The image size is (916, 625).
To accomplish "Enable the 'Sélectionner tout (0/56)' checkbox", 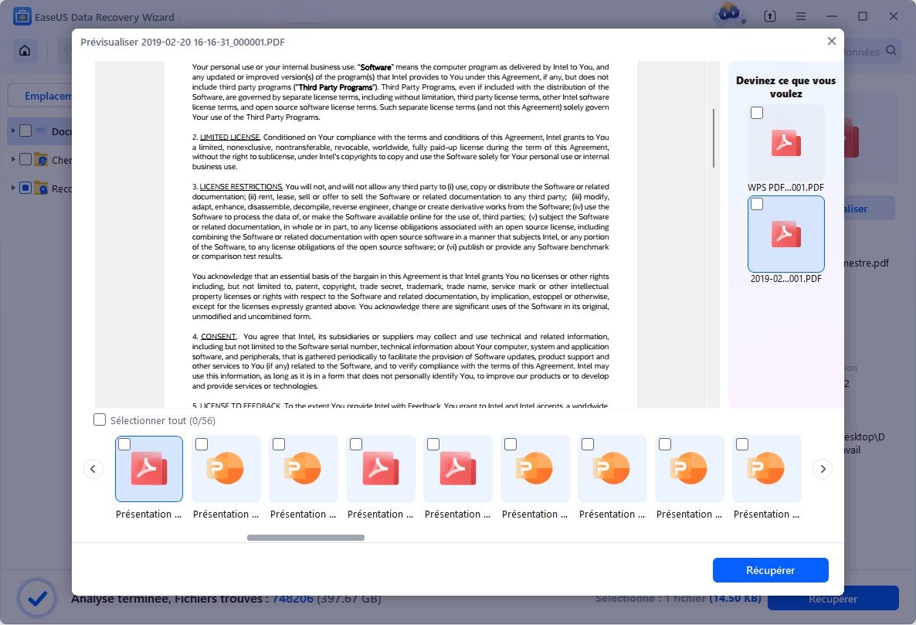I will [x=100, y=419].
